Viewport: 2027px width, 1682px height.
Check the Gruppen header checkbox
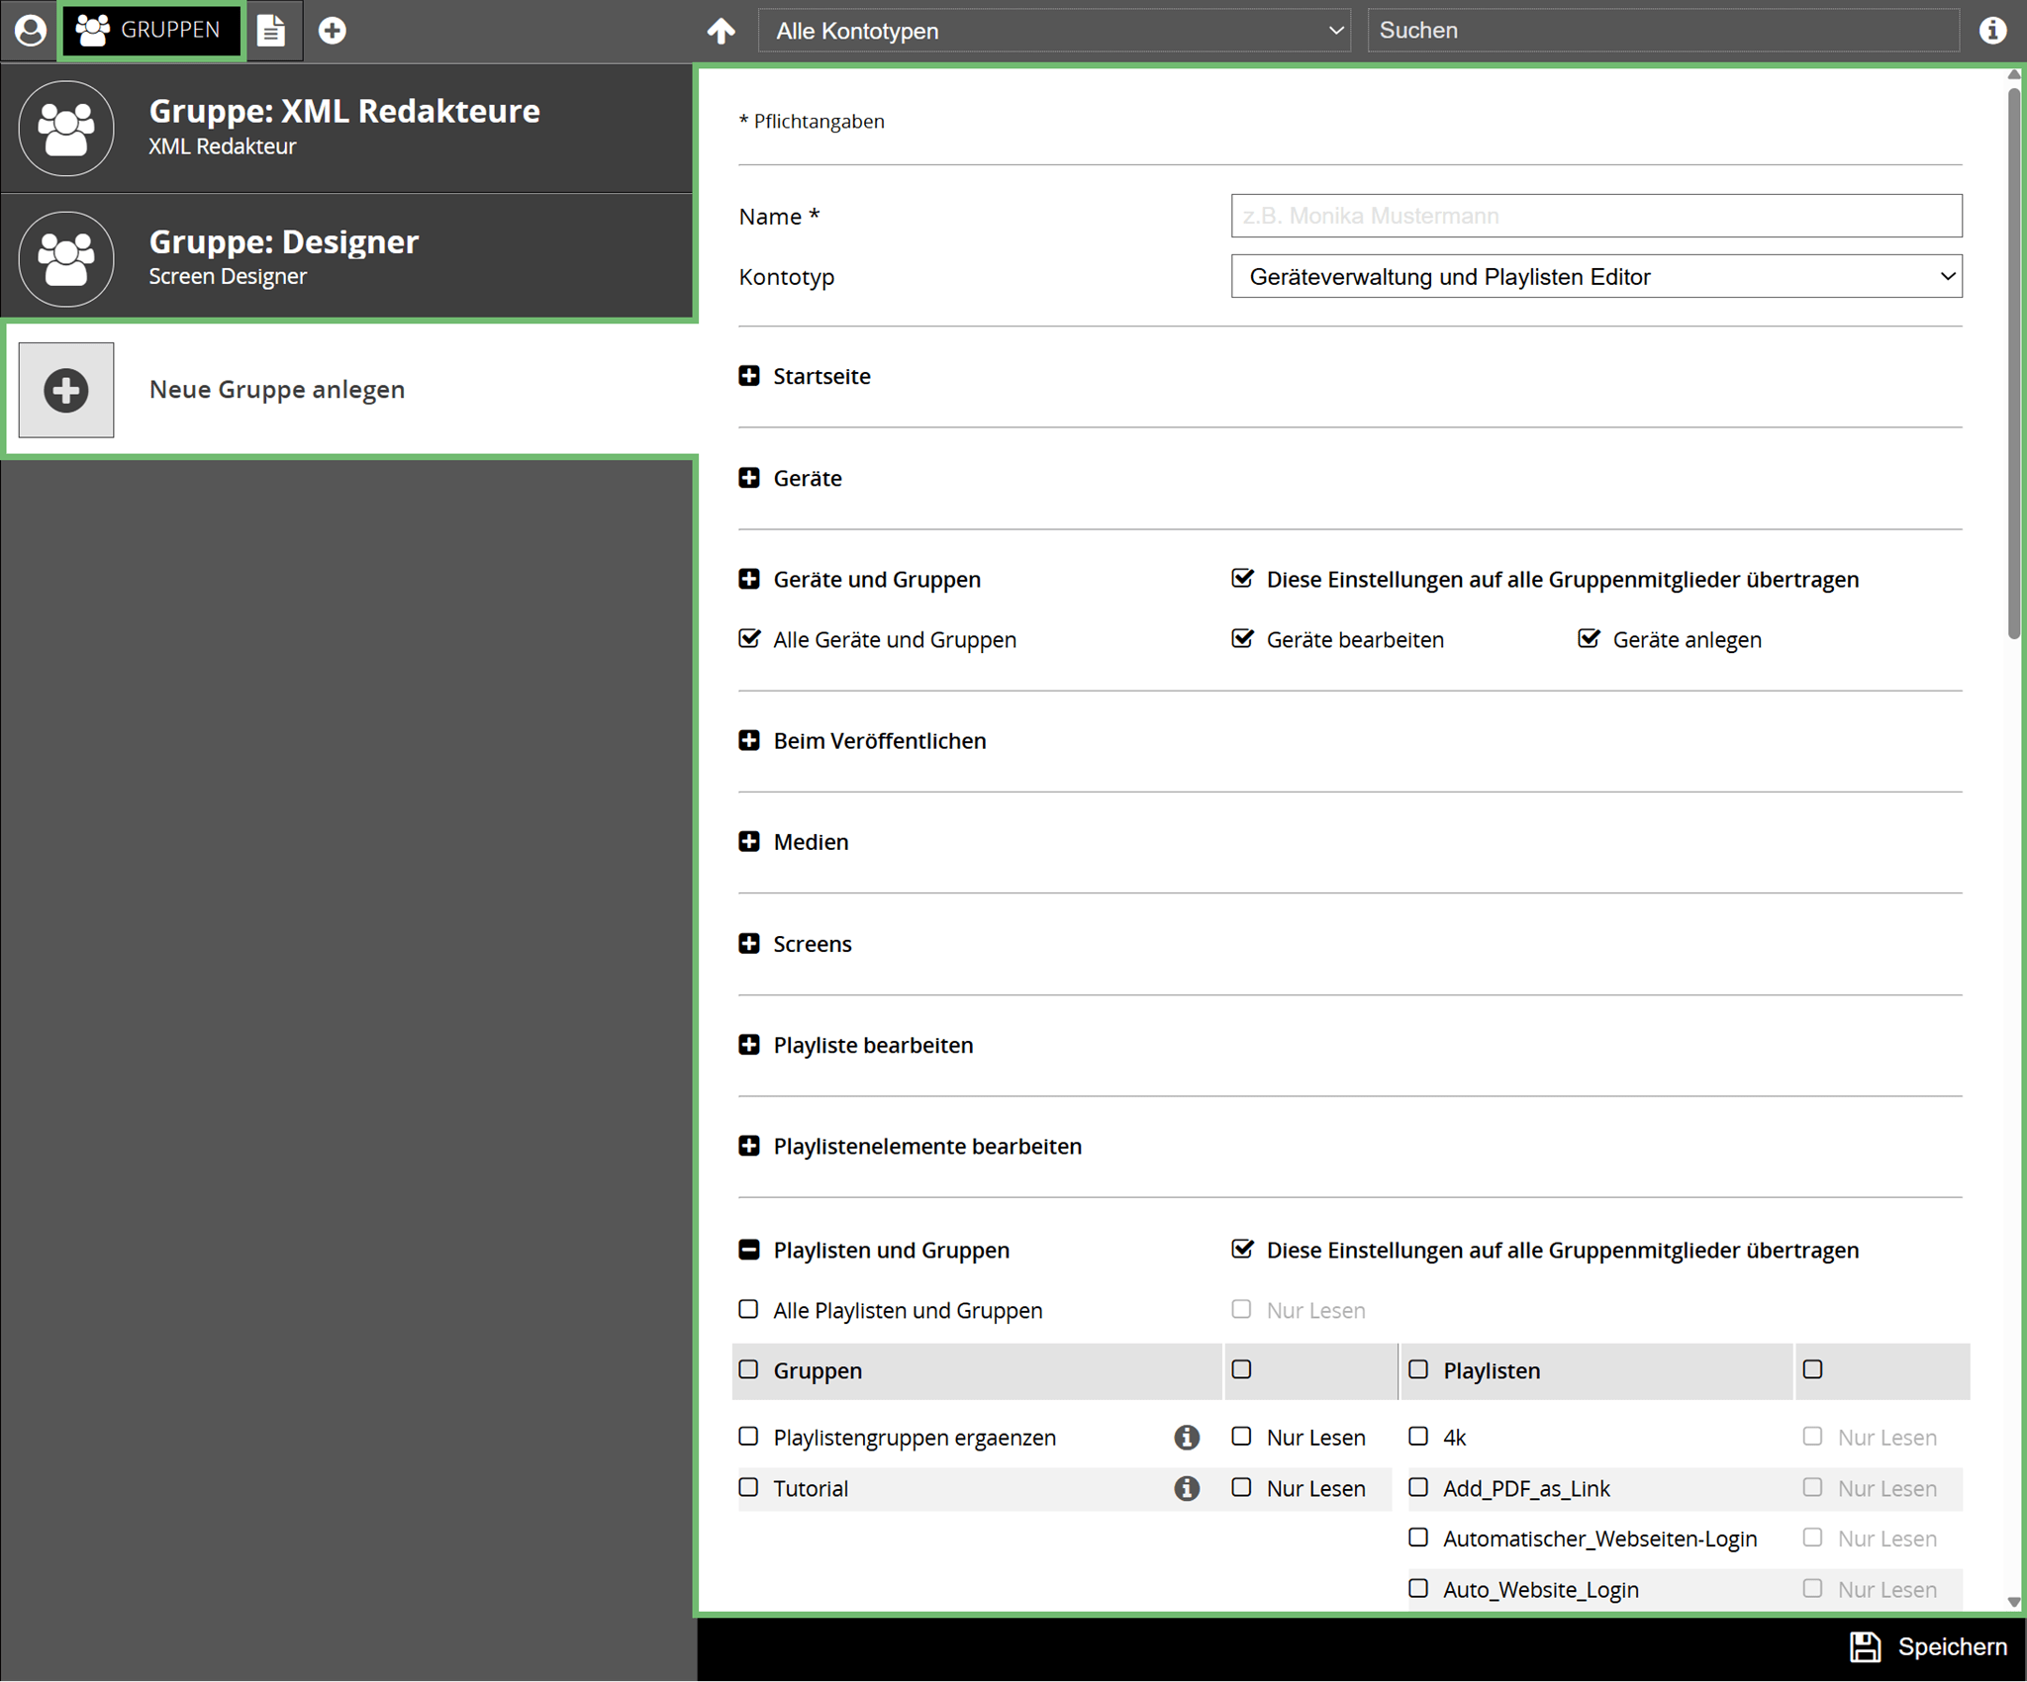[748, 1369]
